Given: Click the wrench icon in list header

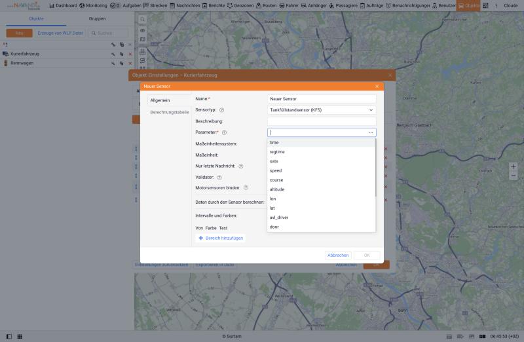Looking at the screenshot, I should pyautogui.click(x=113, y=45).
